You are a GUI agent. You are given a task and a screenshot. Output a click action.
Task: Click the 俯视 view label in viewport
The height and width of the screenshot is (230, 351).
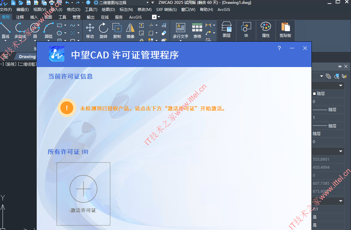click(11, 64)
